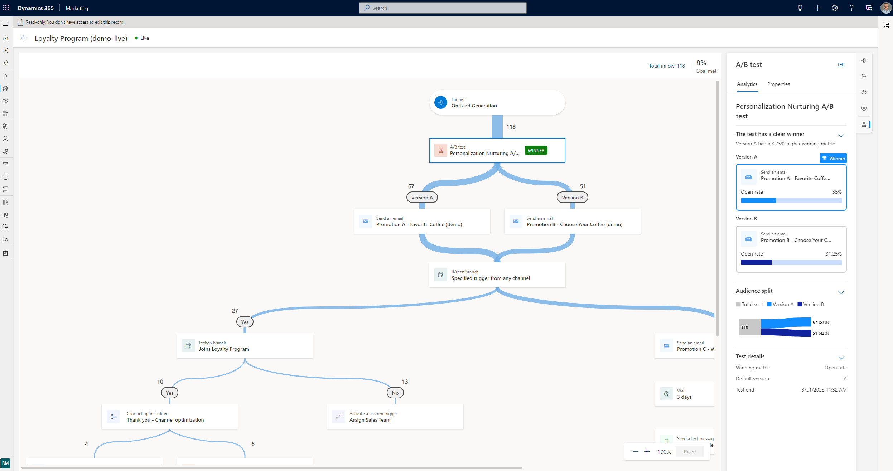Screen dimensions: 893x471
Task: Select the goal target icon in right panel
Action: [864, 92]
